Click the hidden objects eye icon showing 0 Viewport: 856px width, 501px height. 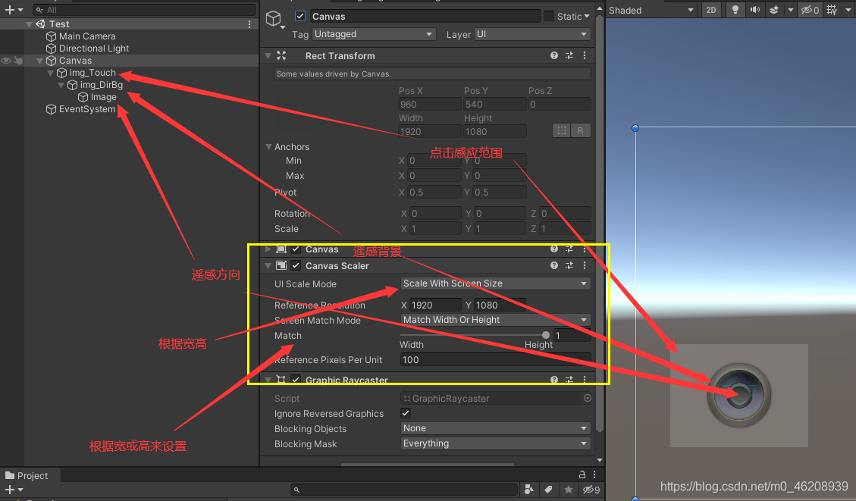click(808, 10)
